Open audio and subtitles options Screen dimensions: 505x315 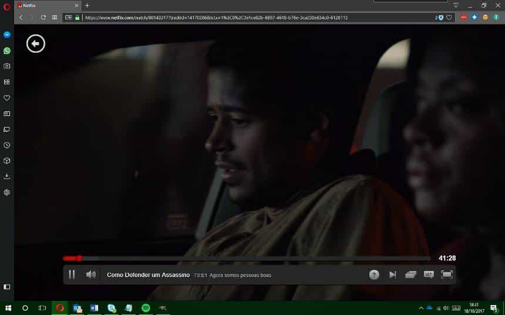click(429, 275)
